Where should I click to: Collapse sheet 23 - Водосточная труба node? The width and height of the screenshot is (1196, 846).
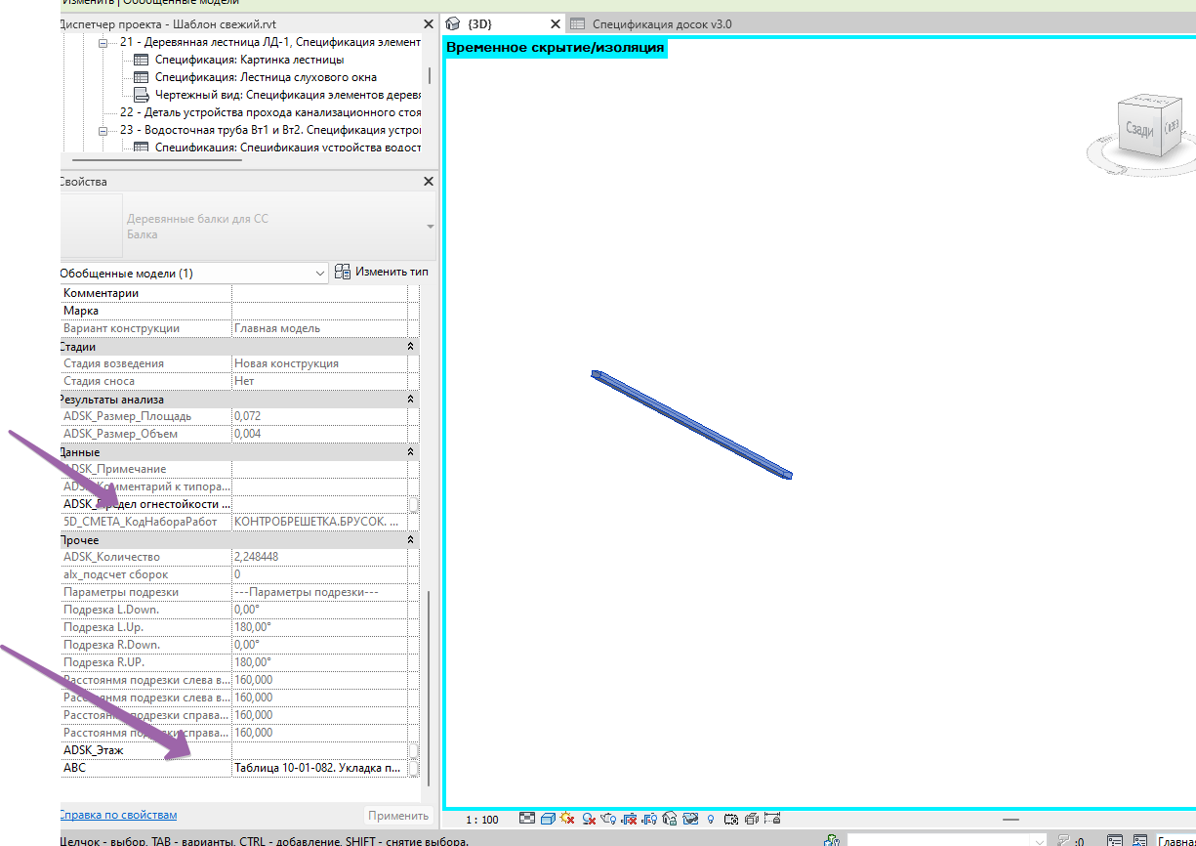(103, 130)
